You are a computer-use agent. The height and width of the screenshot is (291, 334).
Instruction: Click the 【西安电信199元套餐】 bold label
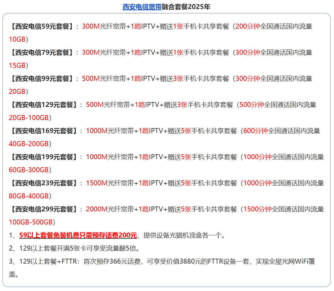44,157
